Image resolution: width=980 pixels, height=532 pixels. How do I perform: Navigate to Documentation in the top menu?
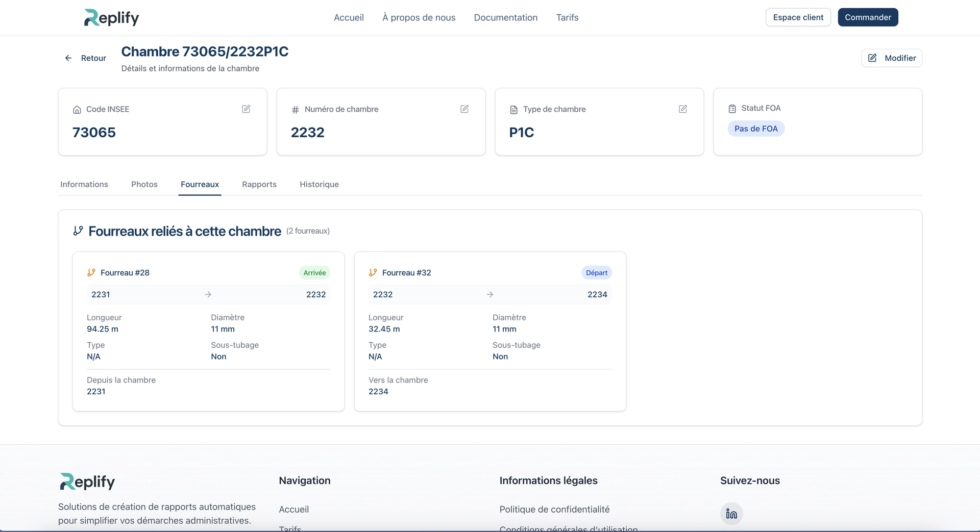click(505, 17)
